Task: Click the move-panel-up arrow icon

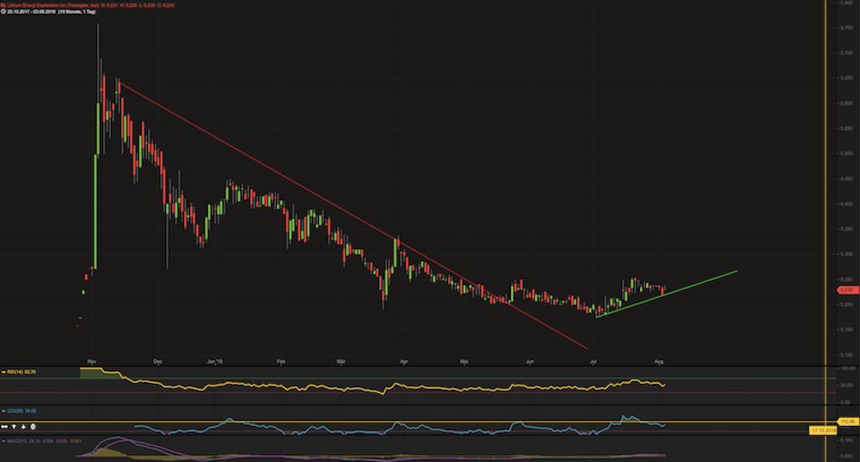Action: tap(15, 426)
